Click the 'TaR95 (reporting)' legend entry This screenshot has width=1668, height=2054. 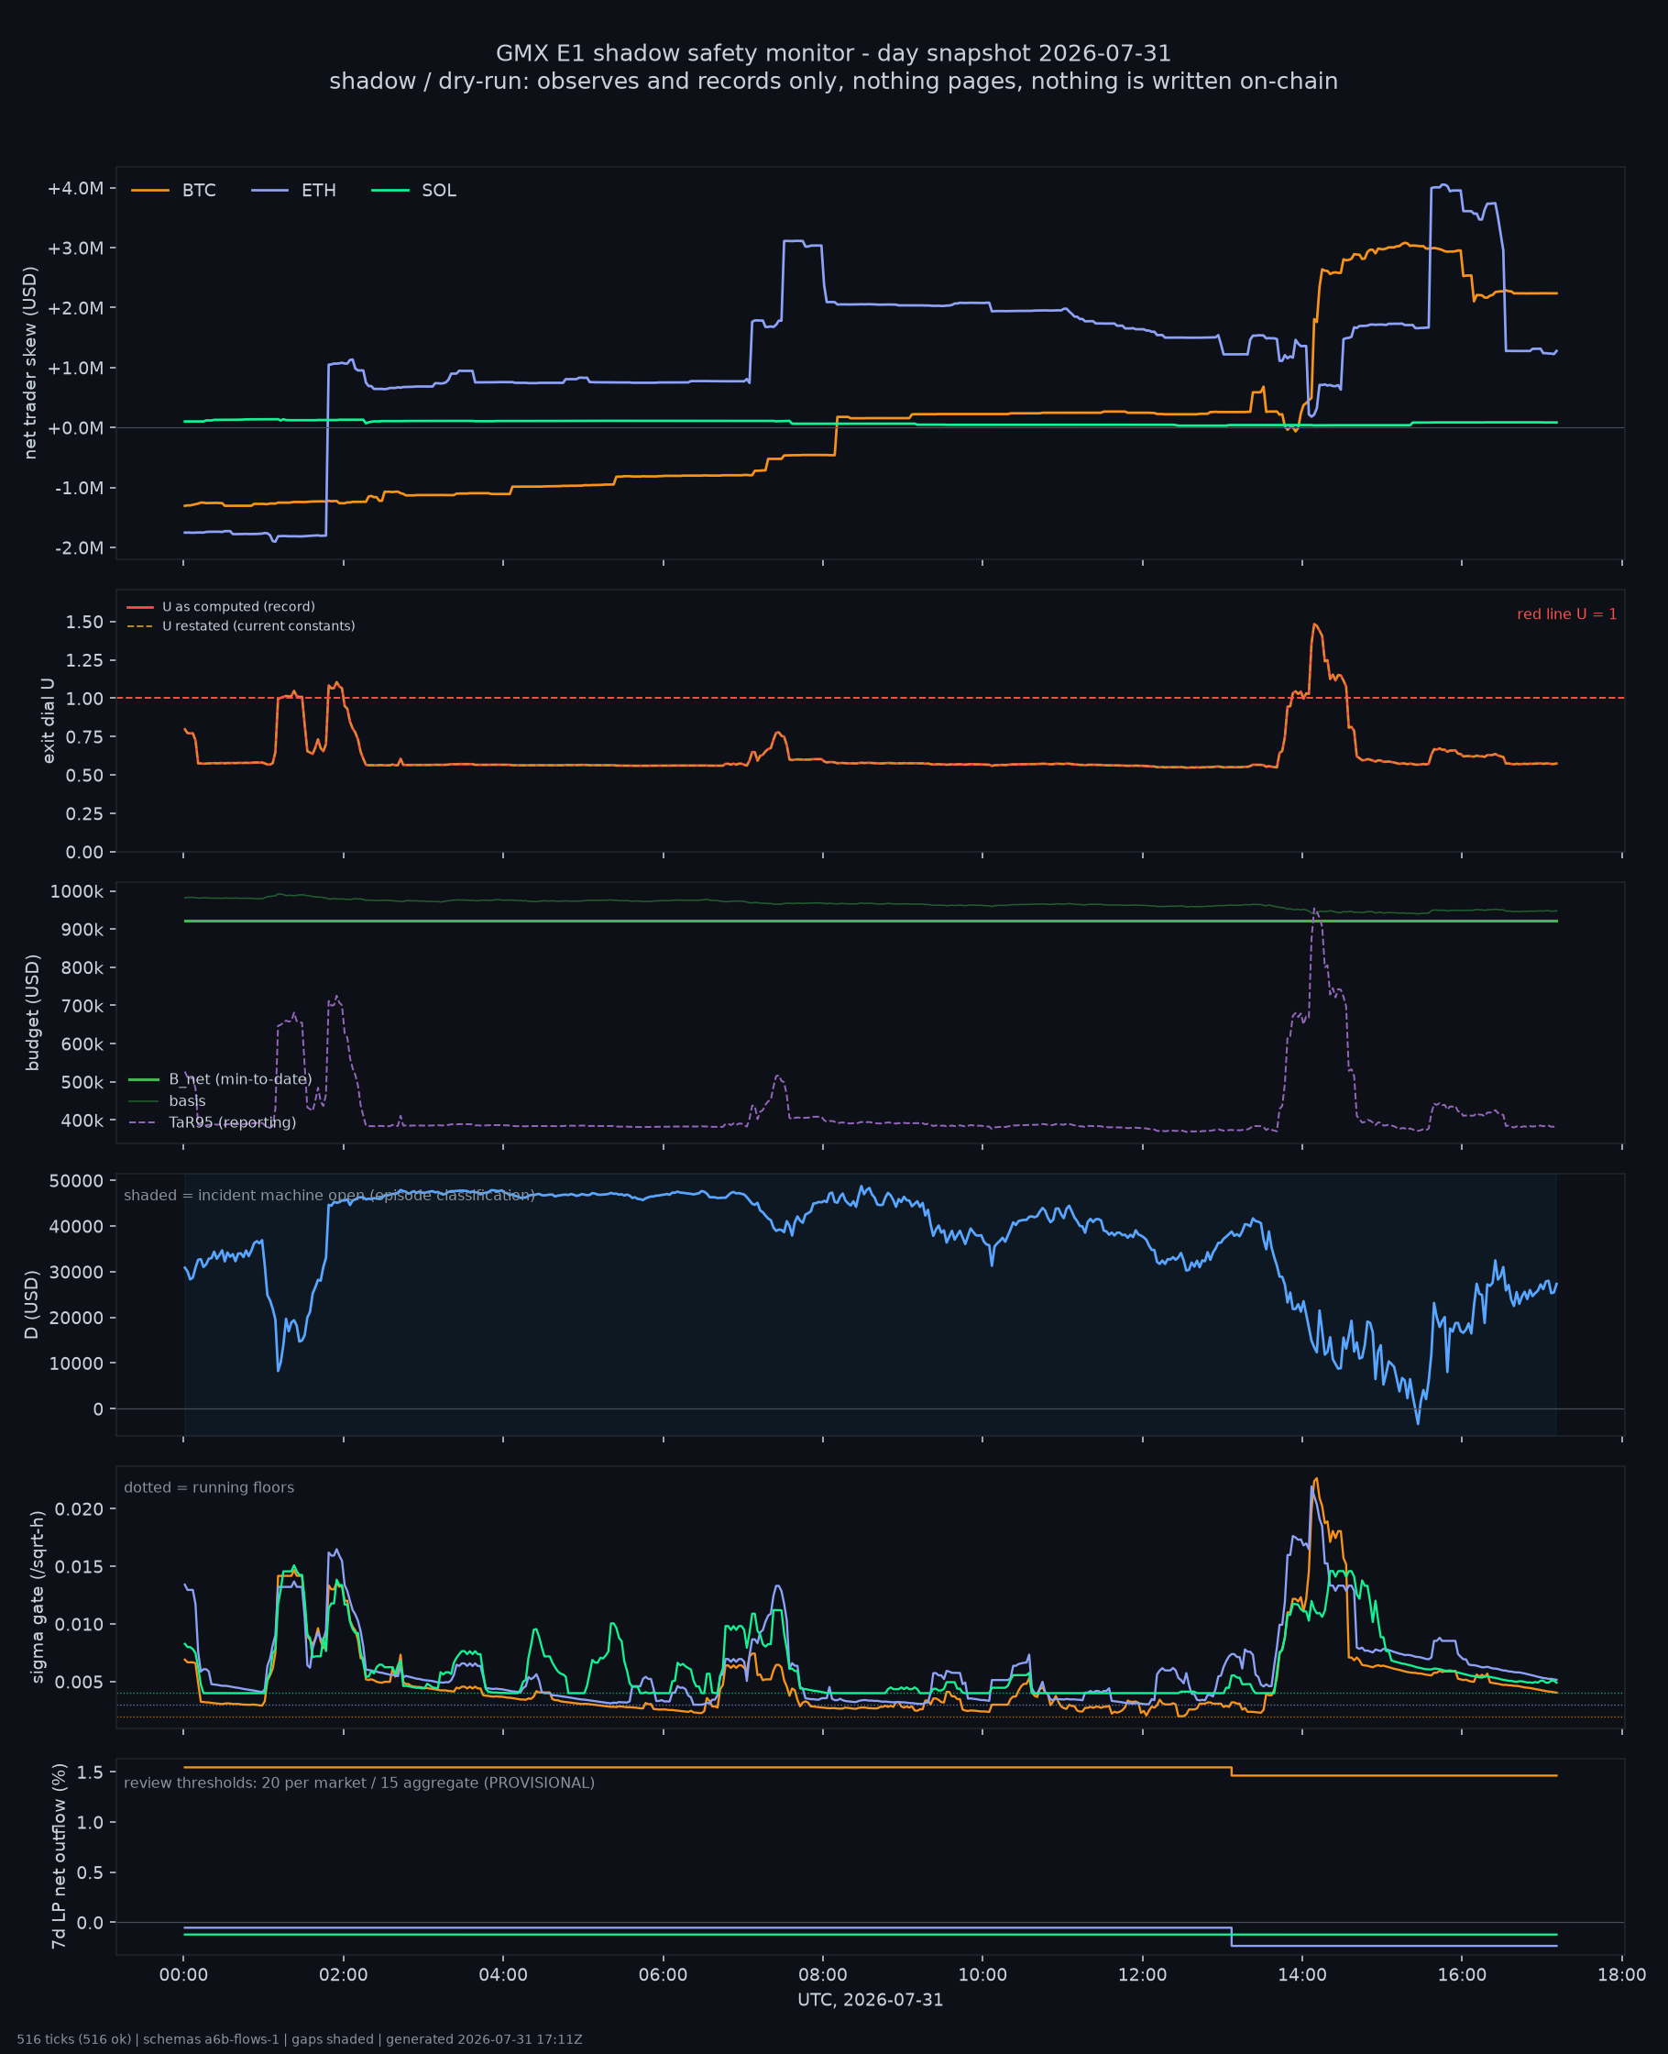pos(213,1121)
